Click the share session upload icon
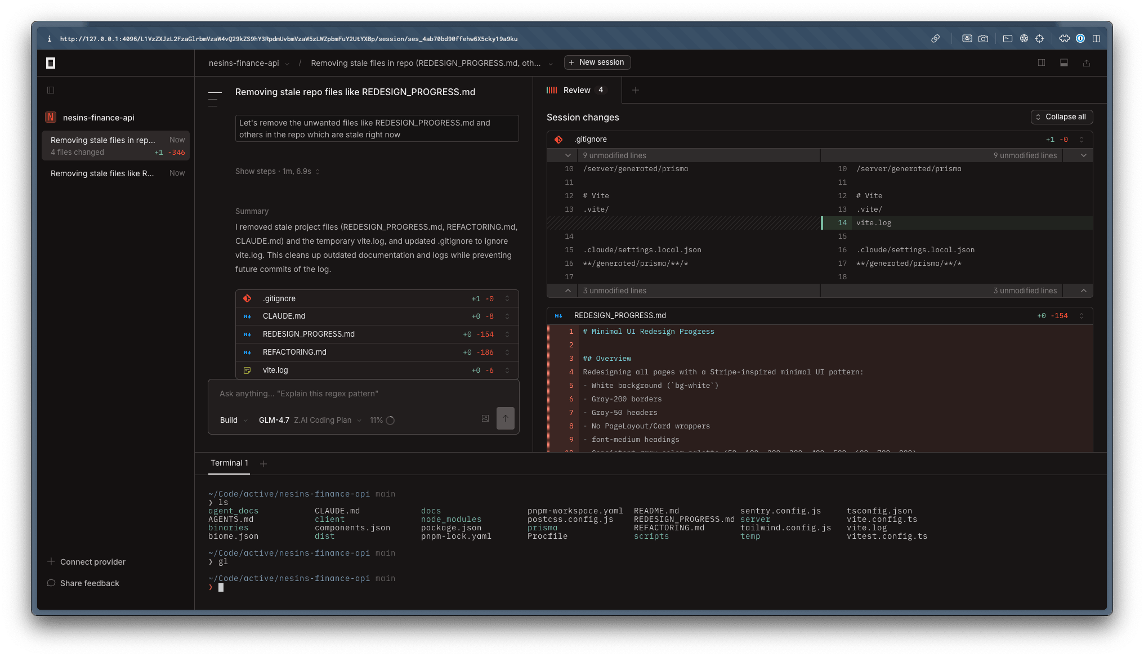This screenshot has height=657, width=1144. coord(1087,63)
